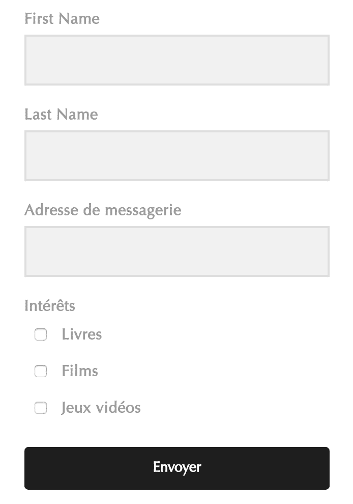The image size is (353, 504).
Task: Toggle interest in books via Livres box
Action: [41, 335]
